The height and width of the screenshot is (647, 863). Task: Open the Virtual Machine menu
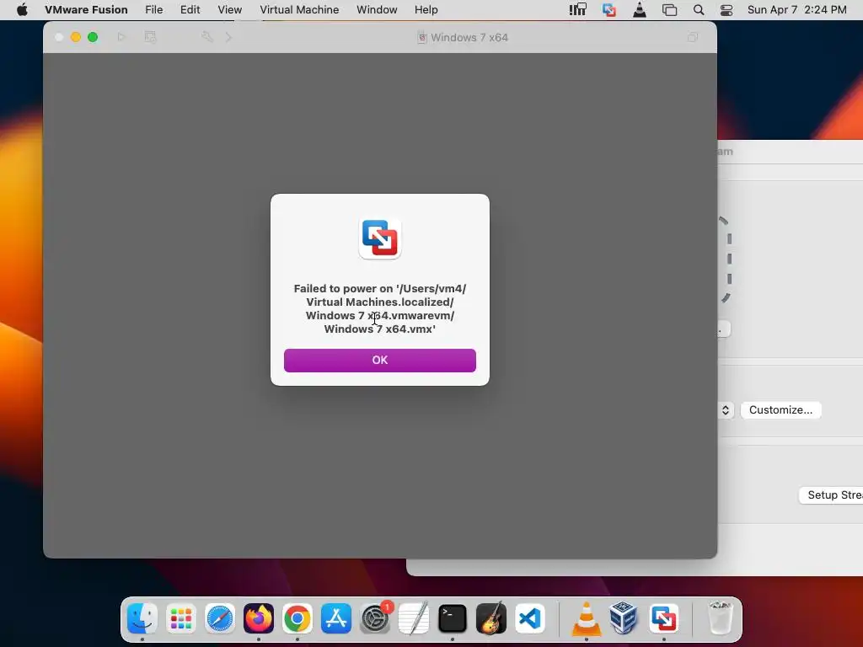click(x=299, y=10)
